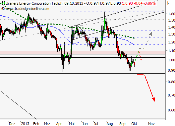Click the 1.10 price axis label
Image resolution: width=175 pixels, height=126 pixels.
(x=171, y=51)
